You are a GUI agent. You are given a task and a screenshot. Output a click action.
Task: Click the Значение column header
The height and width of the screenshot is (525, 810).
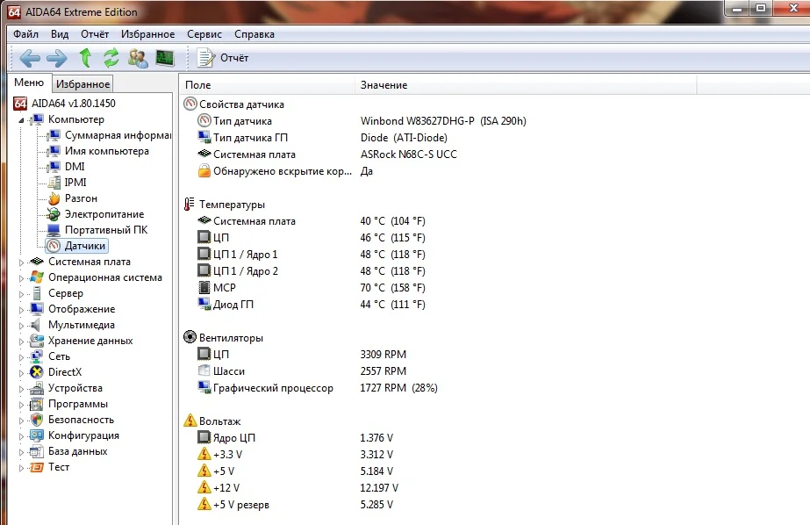(526, 85)
